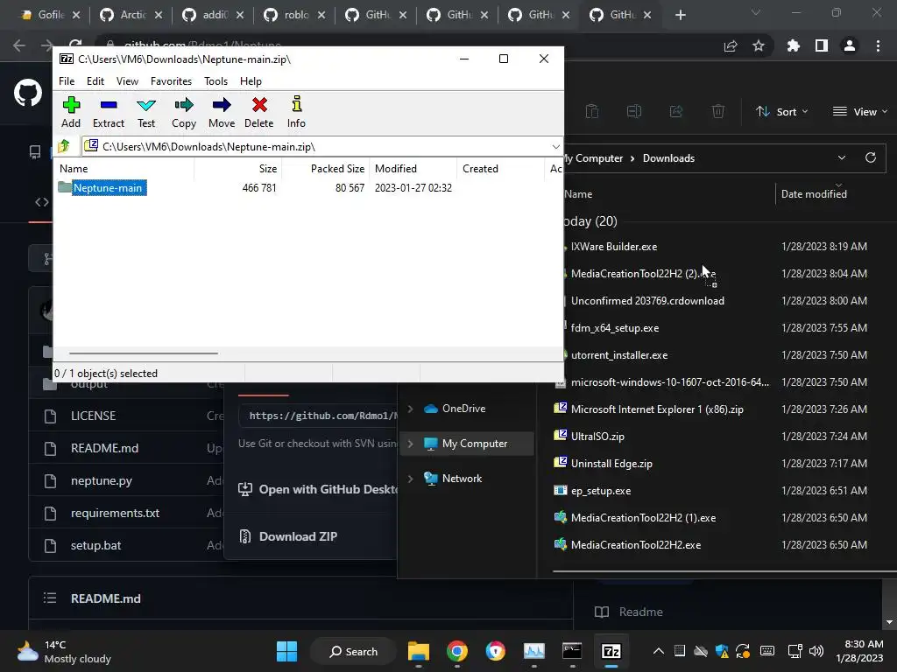Screen dimensions: 897x672
Task: Select Uninstall Edge.zip in Downloads
Action: tap(611, 464)
